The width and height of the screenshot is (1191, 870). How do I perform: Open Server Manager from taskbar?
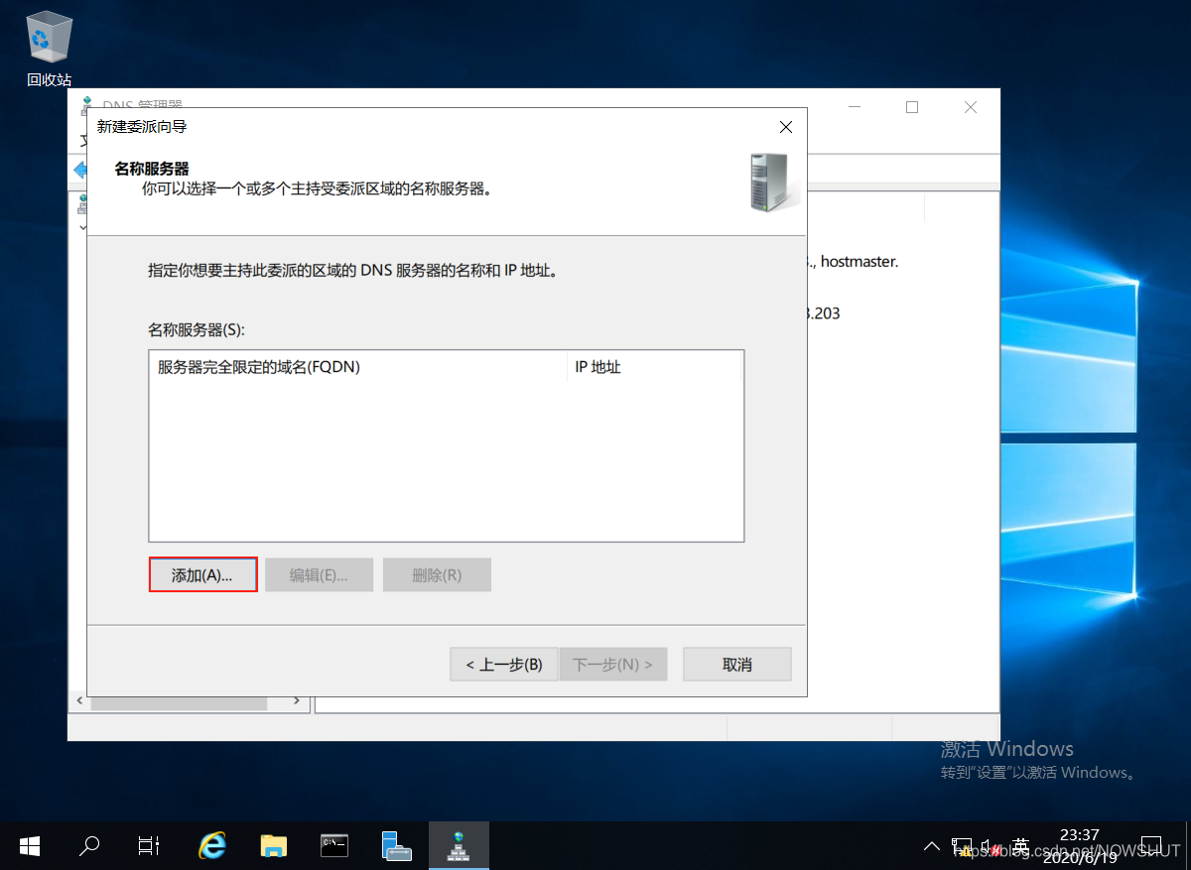(x=396, y=845)
